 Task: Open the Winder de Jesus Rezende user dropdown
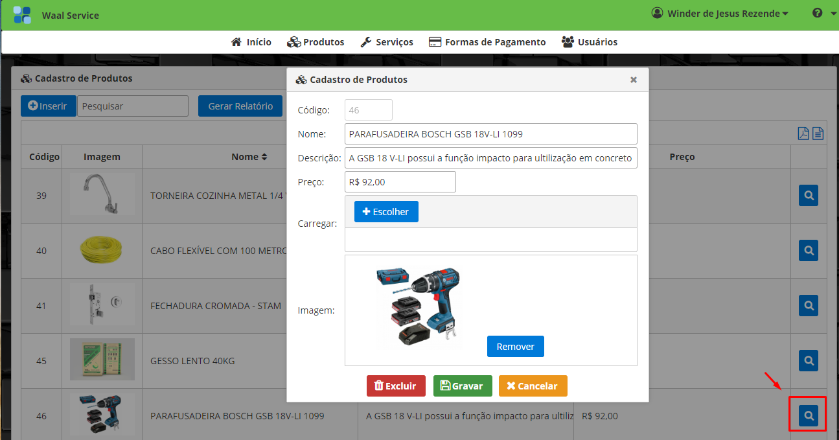720,13
